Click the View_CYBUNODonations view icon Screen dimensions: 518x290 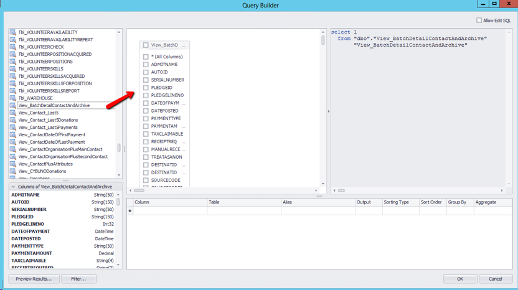pos(13,171)
